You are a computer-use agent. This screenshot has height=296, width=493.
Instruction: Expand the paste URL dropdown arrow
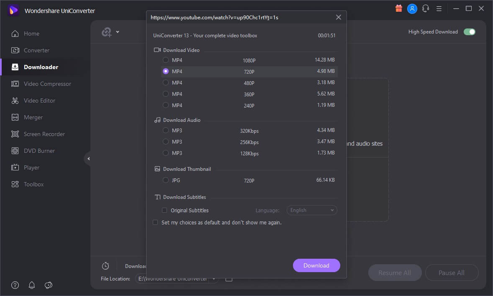tap(118, 32)
